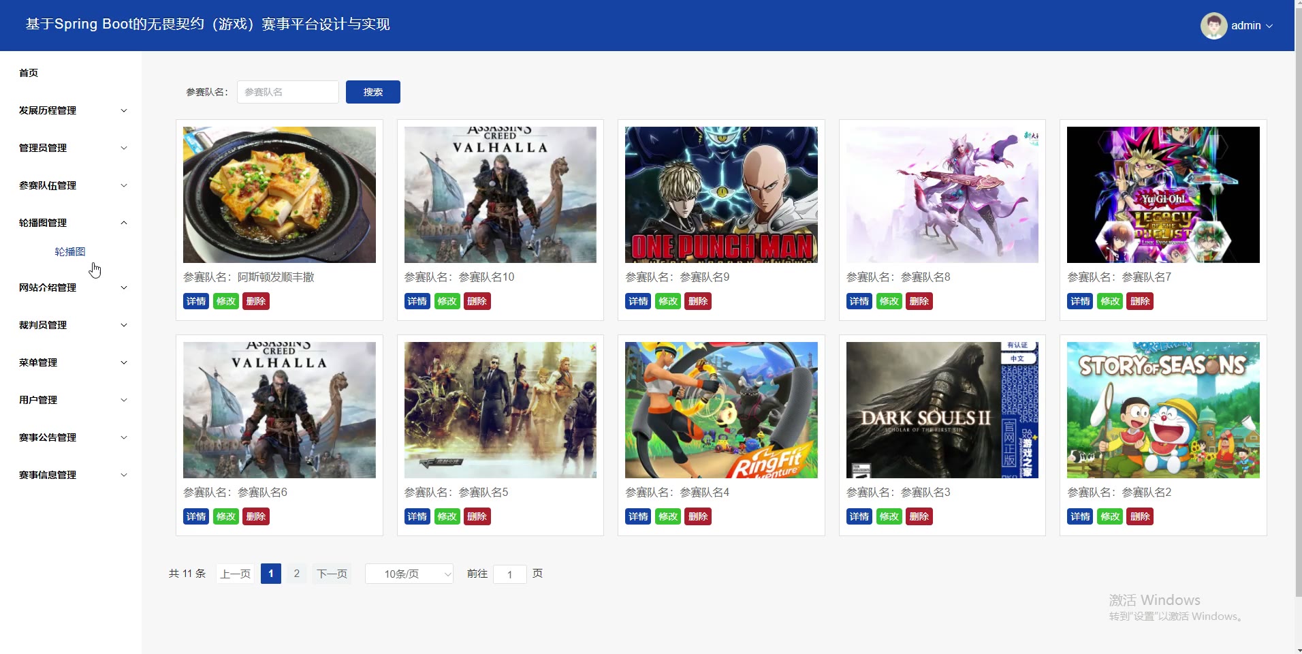Image resolution: width=1302 pixels, height=654 pixels.
Task: Expand the 裁判员管理 menu
Action: (x=72, y=325)
